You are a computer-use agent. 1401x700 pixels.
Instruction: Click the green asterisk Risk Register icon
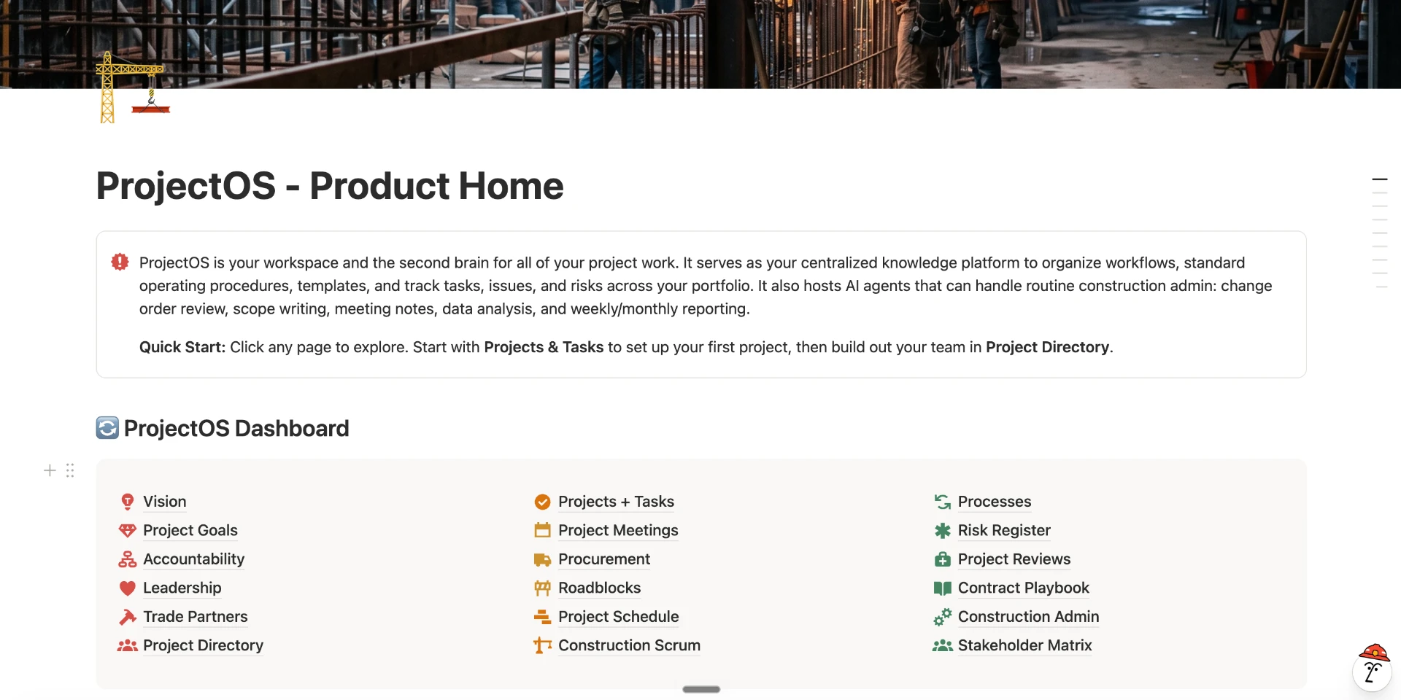942,530
